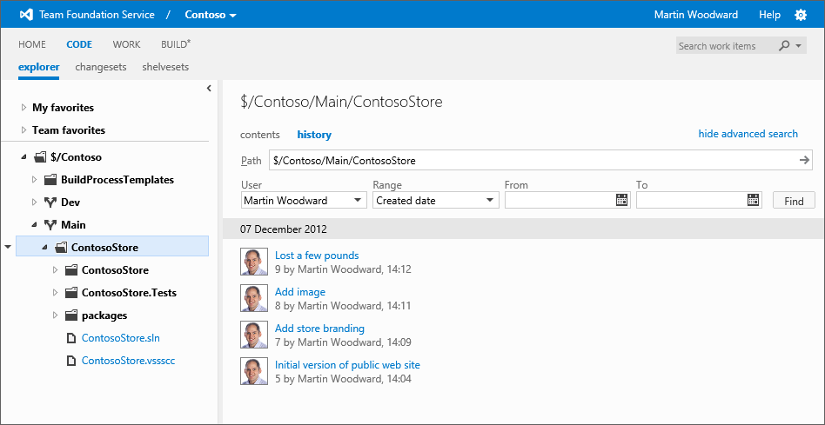Switch to the changesets tab
The width and height of the screenshot is (825, 425).
[x=101, y=67]
